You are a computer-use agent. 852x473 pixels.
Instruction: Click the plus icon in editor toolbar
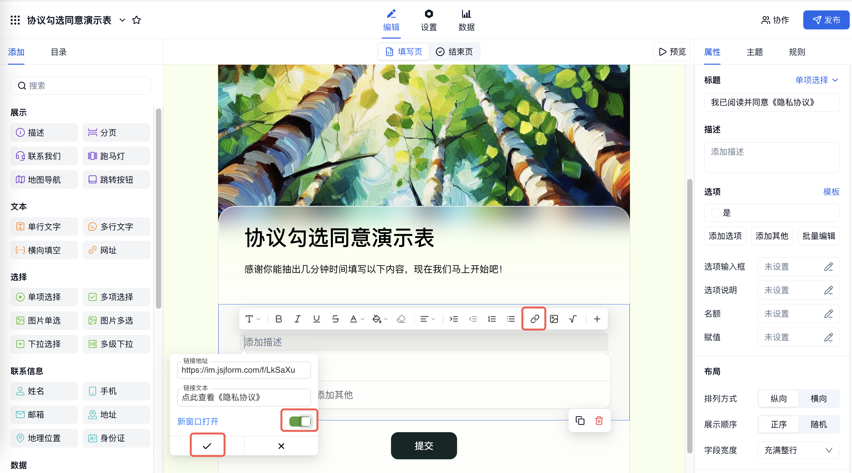click(x=597, y=319)
